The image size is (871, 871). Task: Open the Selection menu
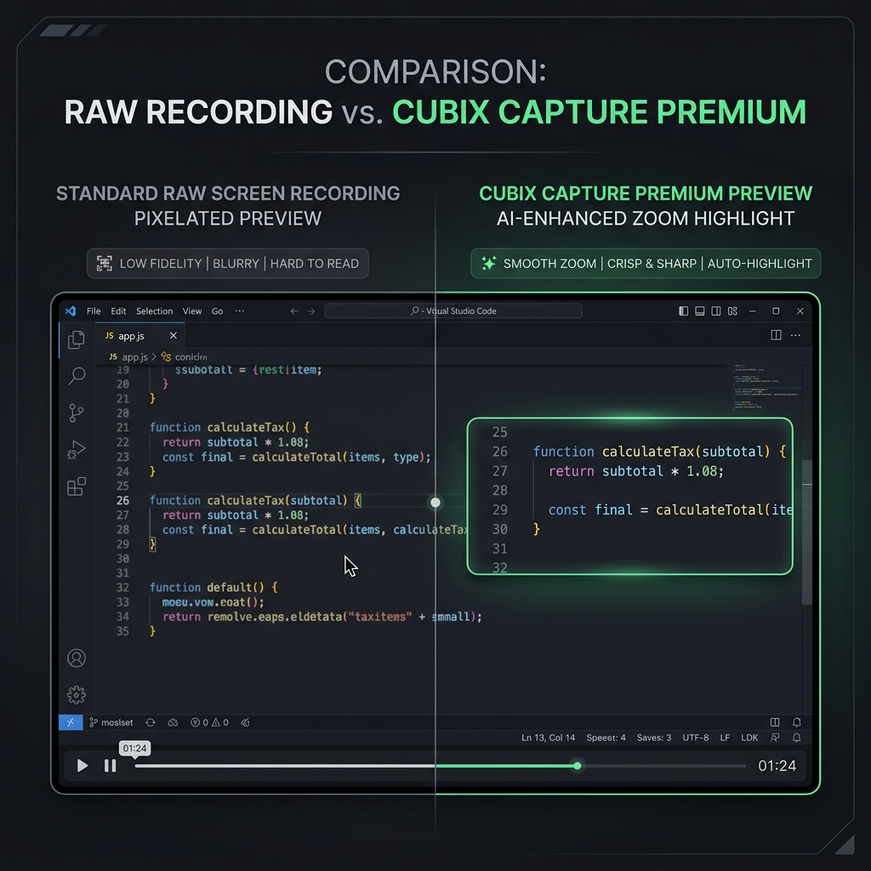click(x=155, y=311)
